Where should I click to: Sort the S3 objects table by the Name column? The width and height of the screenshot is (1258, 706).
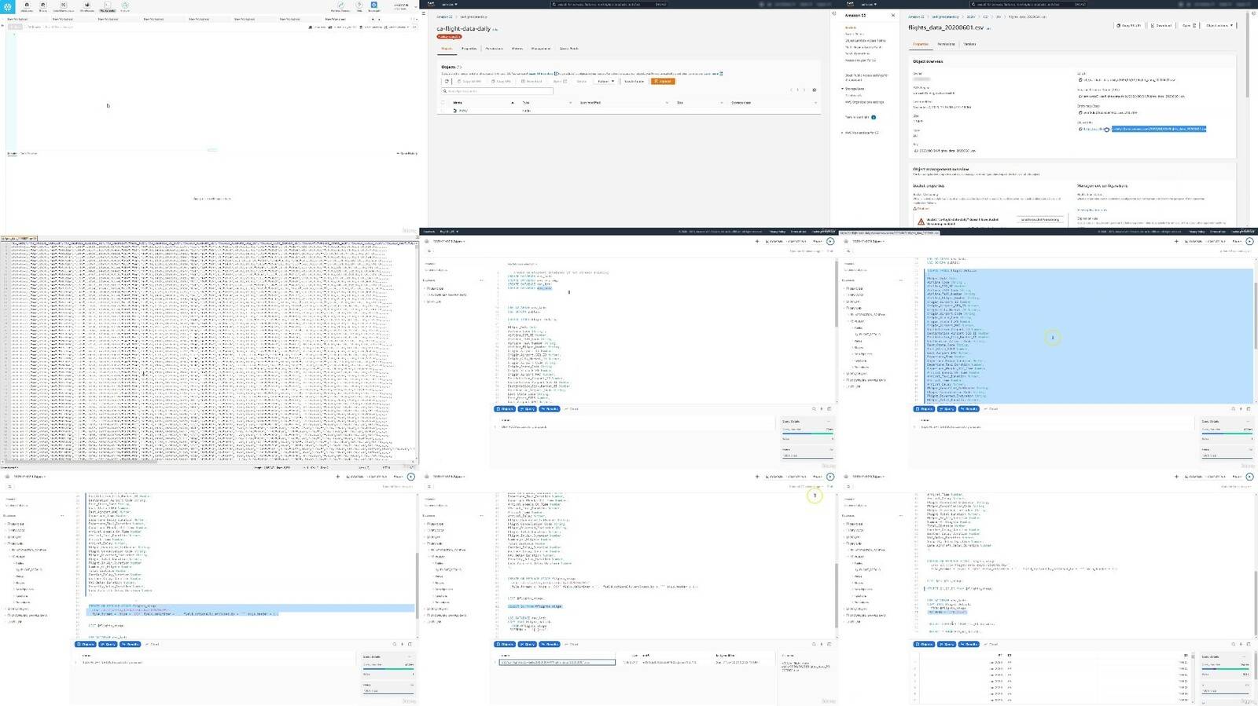tap(458, 102)
